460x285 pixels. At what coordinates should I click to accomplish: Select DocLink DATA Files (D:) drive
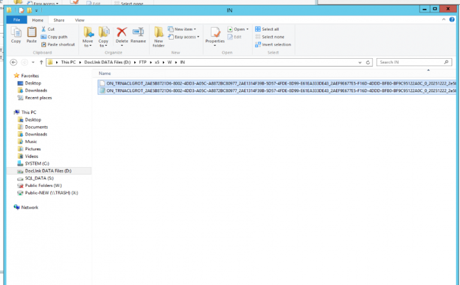tap(48, 171)
